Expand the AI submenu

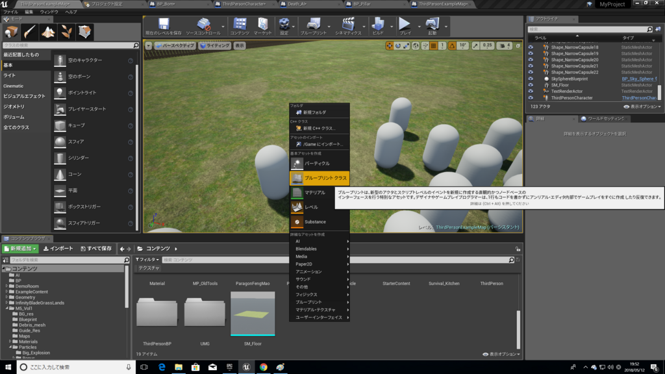coord(320,242)
